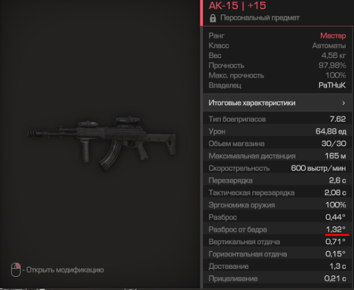Select the Разброс от бедра row
Screen dimensions: 354x290
(277, 230)
